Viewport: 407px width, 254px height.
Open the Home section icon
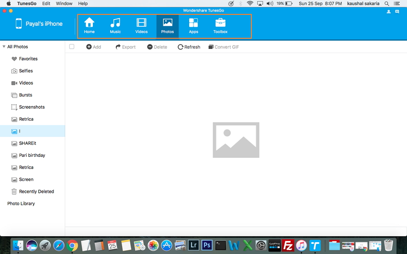click(x=89, y=26)
